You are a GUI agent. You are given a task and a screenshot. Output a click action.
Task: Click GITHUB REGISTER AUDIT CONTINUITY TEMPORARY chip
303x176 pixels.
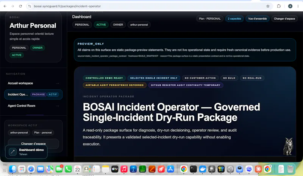pyautogui.click(x=186, y=85)
